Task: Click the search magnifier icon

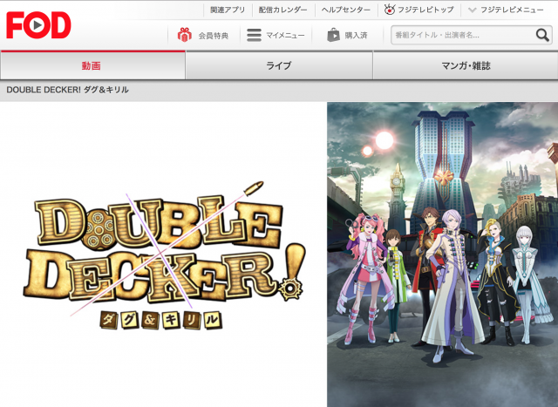Action: pos(542,35)
